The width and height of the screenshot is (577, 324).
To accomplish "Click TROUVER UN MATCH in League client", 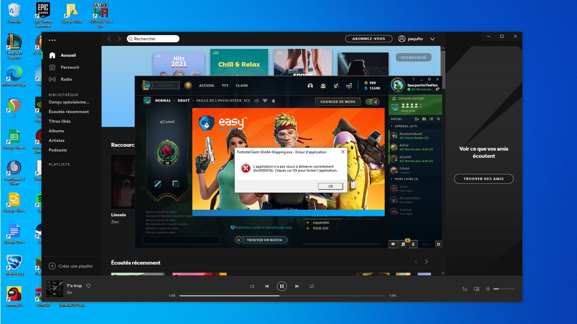I will tap(264, 240).
